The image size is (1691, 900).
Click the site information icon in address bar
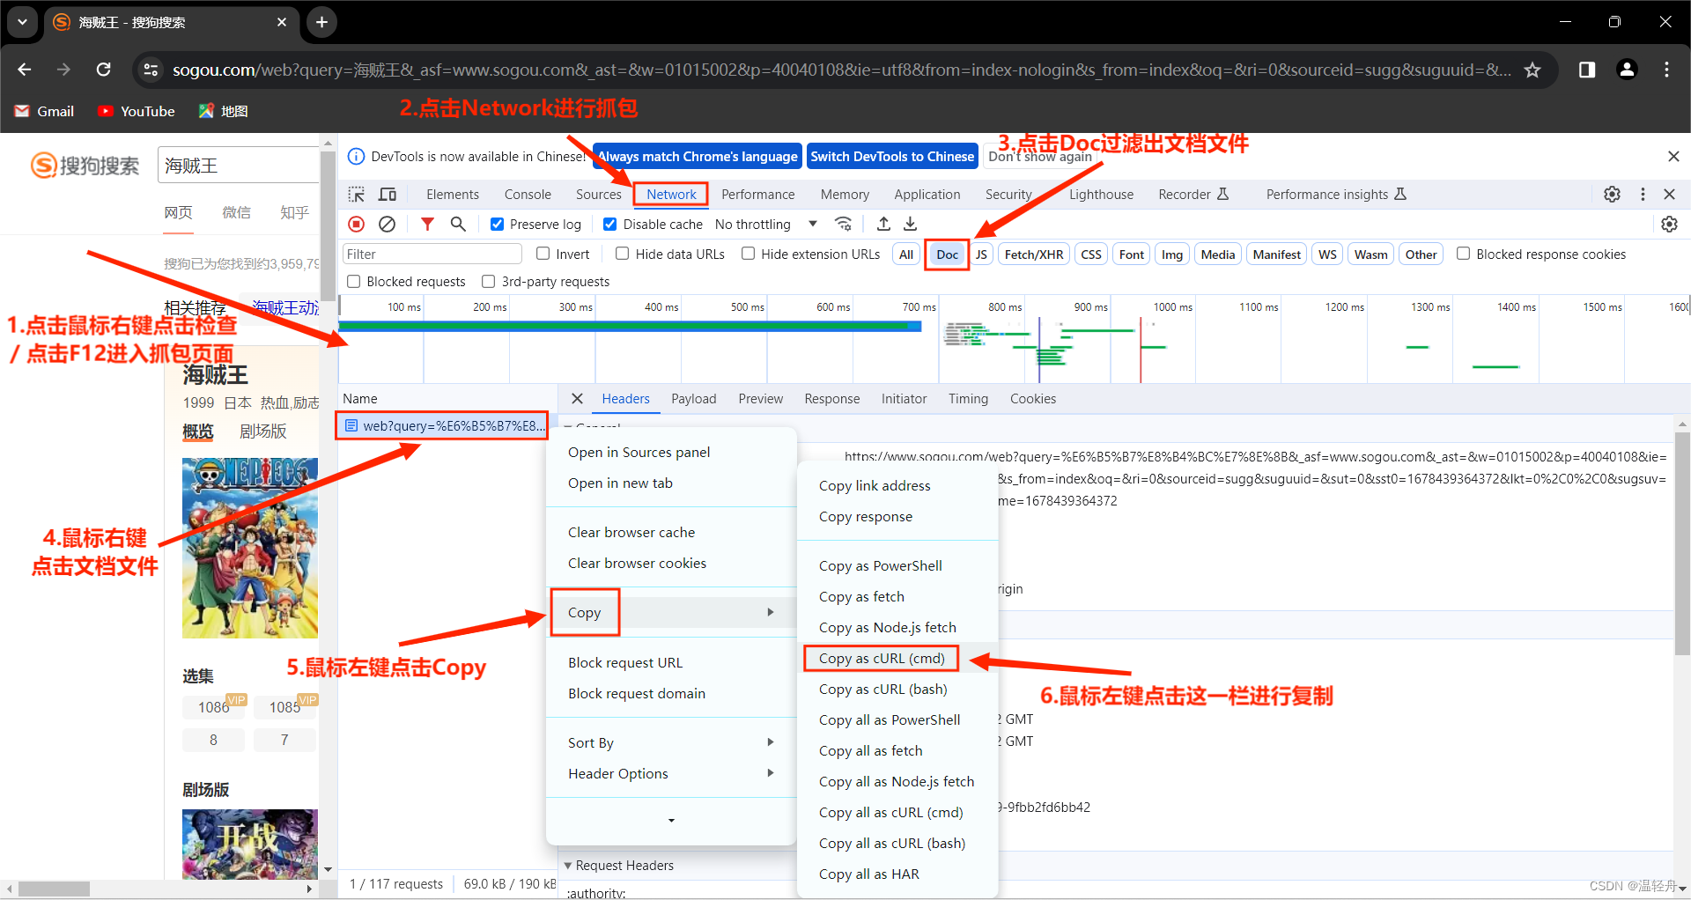click(151, 70)
